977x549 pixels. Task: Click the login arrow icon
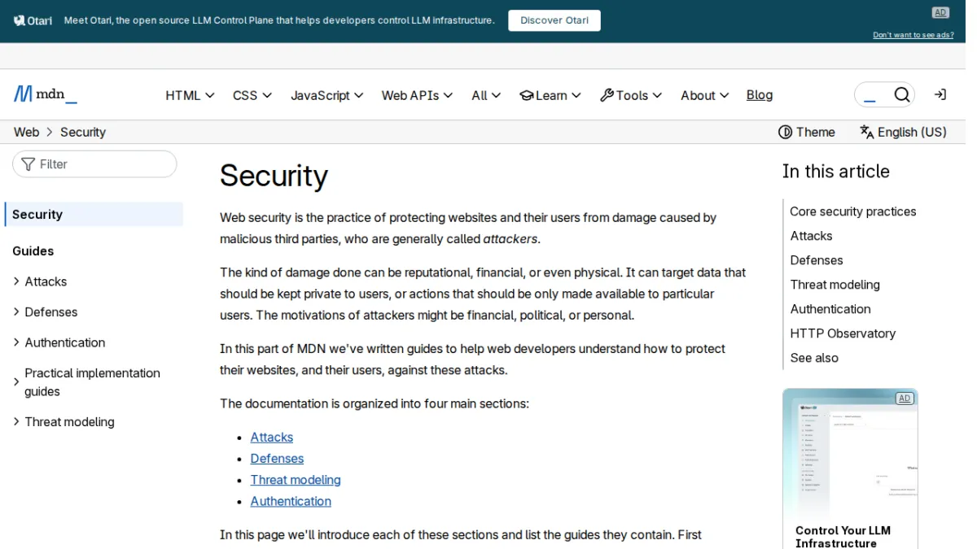[940, 95]
